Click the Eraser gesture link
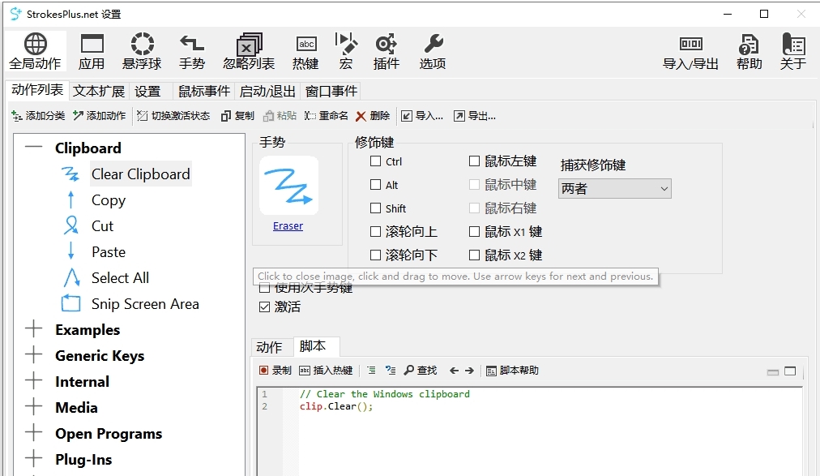This screenshot has width=820, height=476. 288,225
